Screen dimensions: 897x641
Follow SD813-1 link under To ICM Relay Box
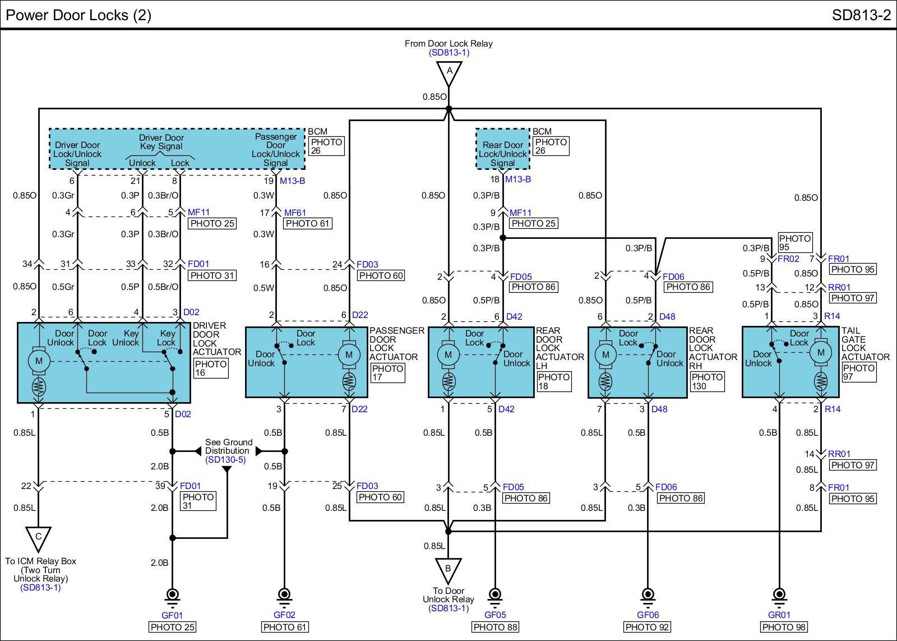coord(40,587)
